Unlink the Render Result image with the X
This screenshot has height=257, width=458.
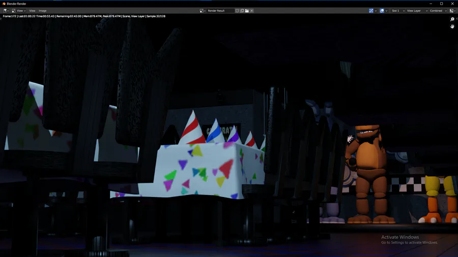coord(252,11)
